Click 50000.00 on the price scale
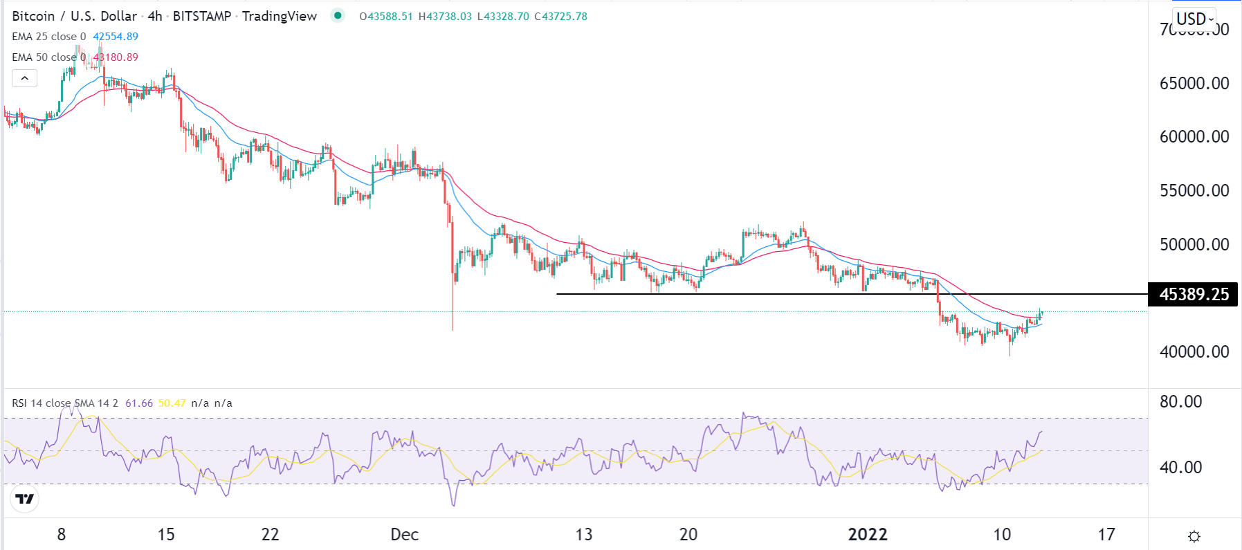 coord(1194,244)
